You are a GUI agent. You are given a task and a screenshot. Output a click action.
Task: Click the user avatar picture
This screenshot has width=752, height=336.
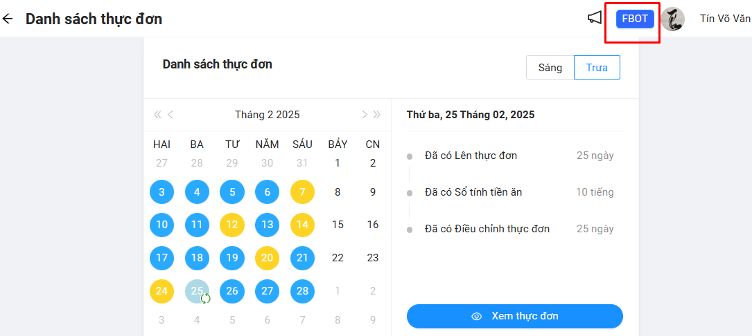pos(672,19)
